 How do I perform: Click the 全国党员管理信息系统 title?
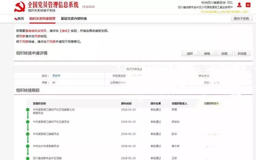tap(53, 5)
